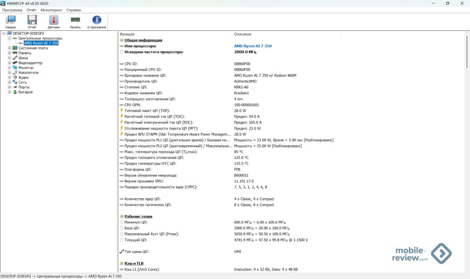Click the clock icon beside Минимум ЦП

[x=122, y=222]
